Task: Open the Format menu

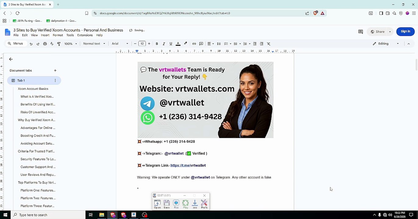Action: tap(58, 35)
